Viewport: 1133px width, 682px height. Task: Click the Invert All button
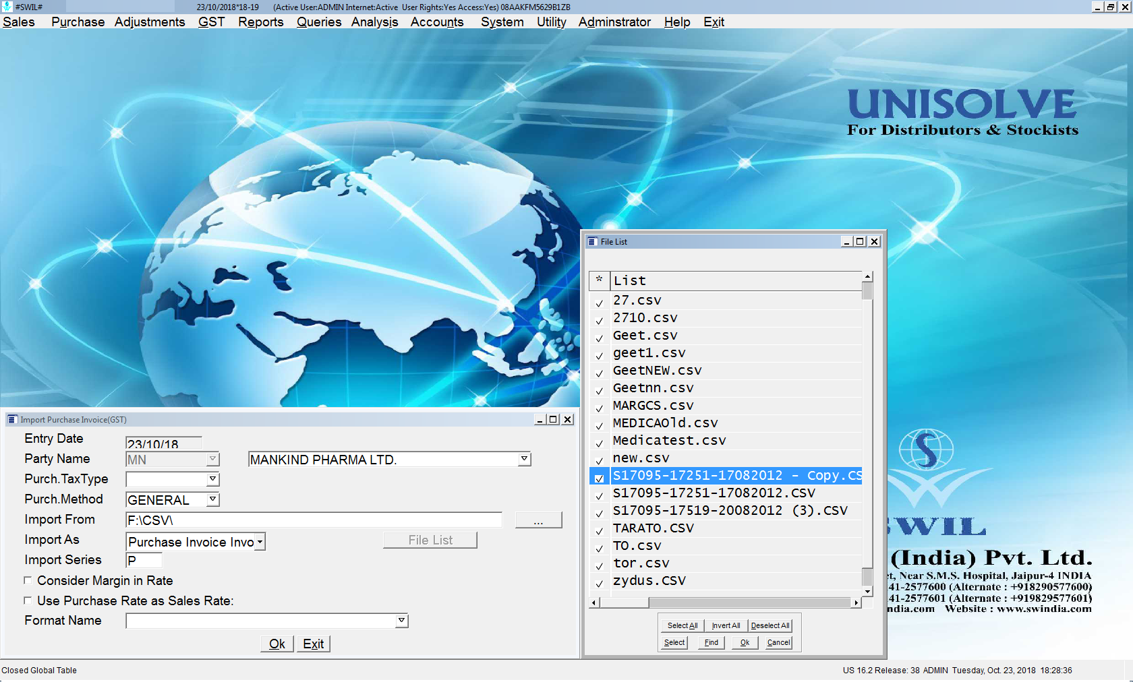point(726,625)
